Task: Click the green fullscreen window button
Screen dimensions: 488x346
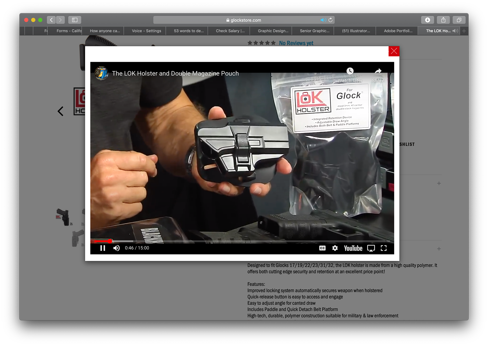Action: pos(40,20)
